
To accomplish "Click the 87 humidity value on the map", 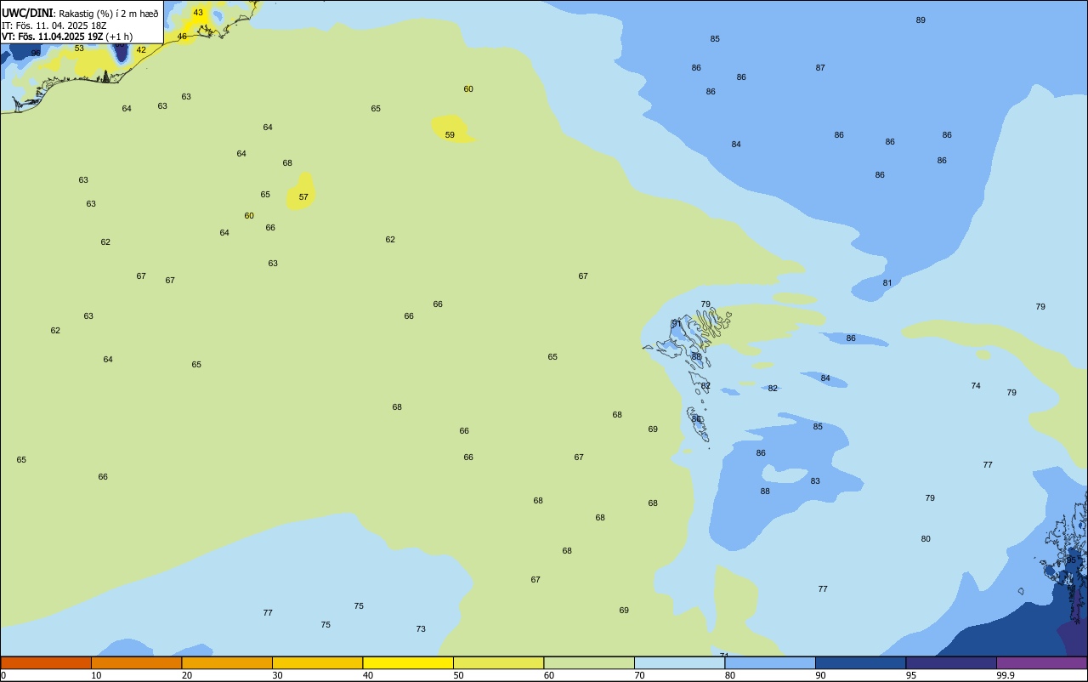I will (820, 68).
